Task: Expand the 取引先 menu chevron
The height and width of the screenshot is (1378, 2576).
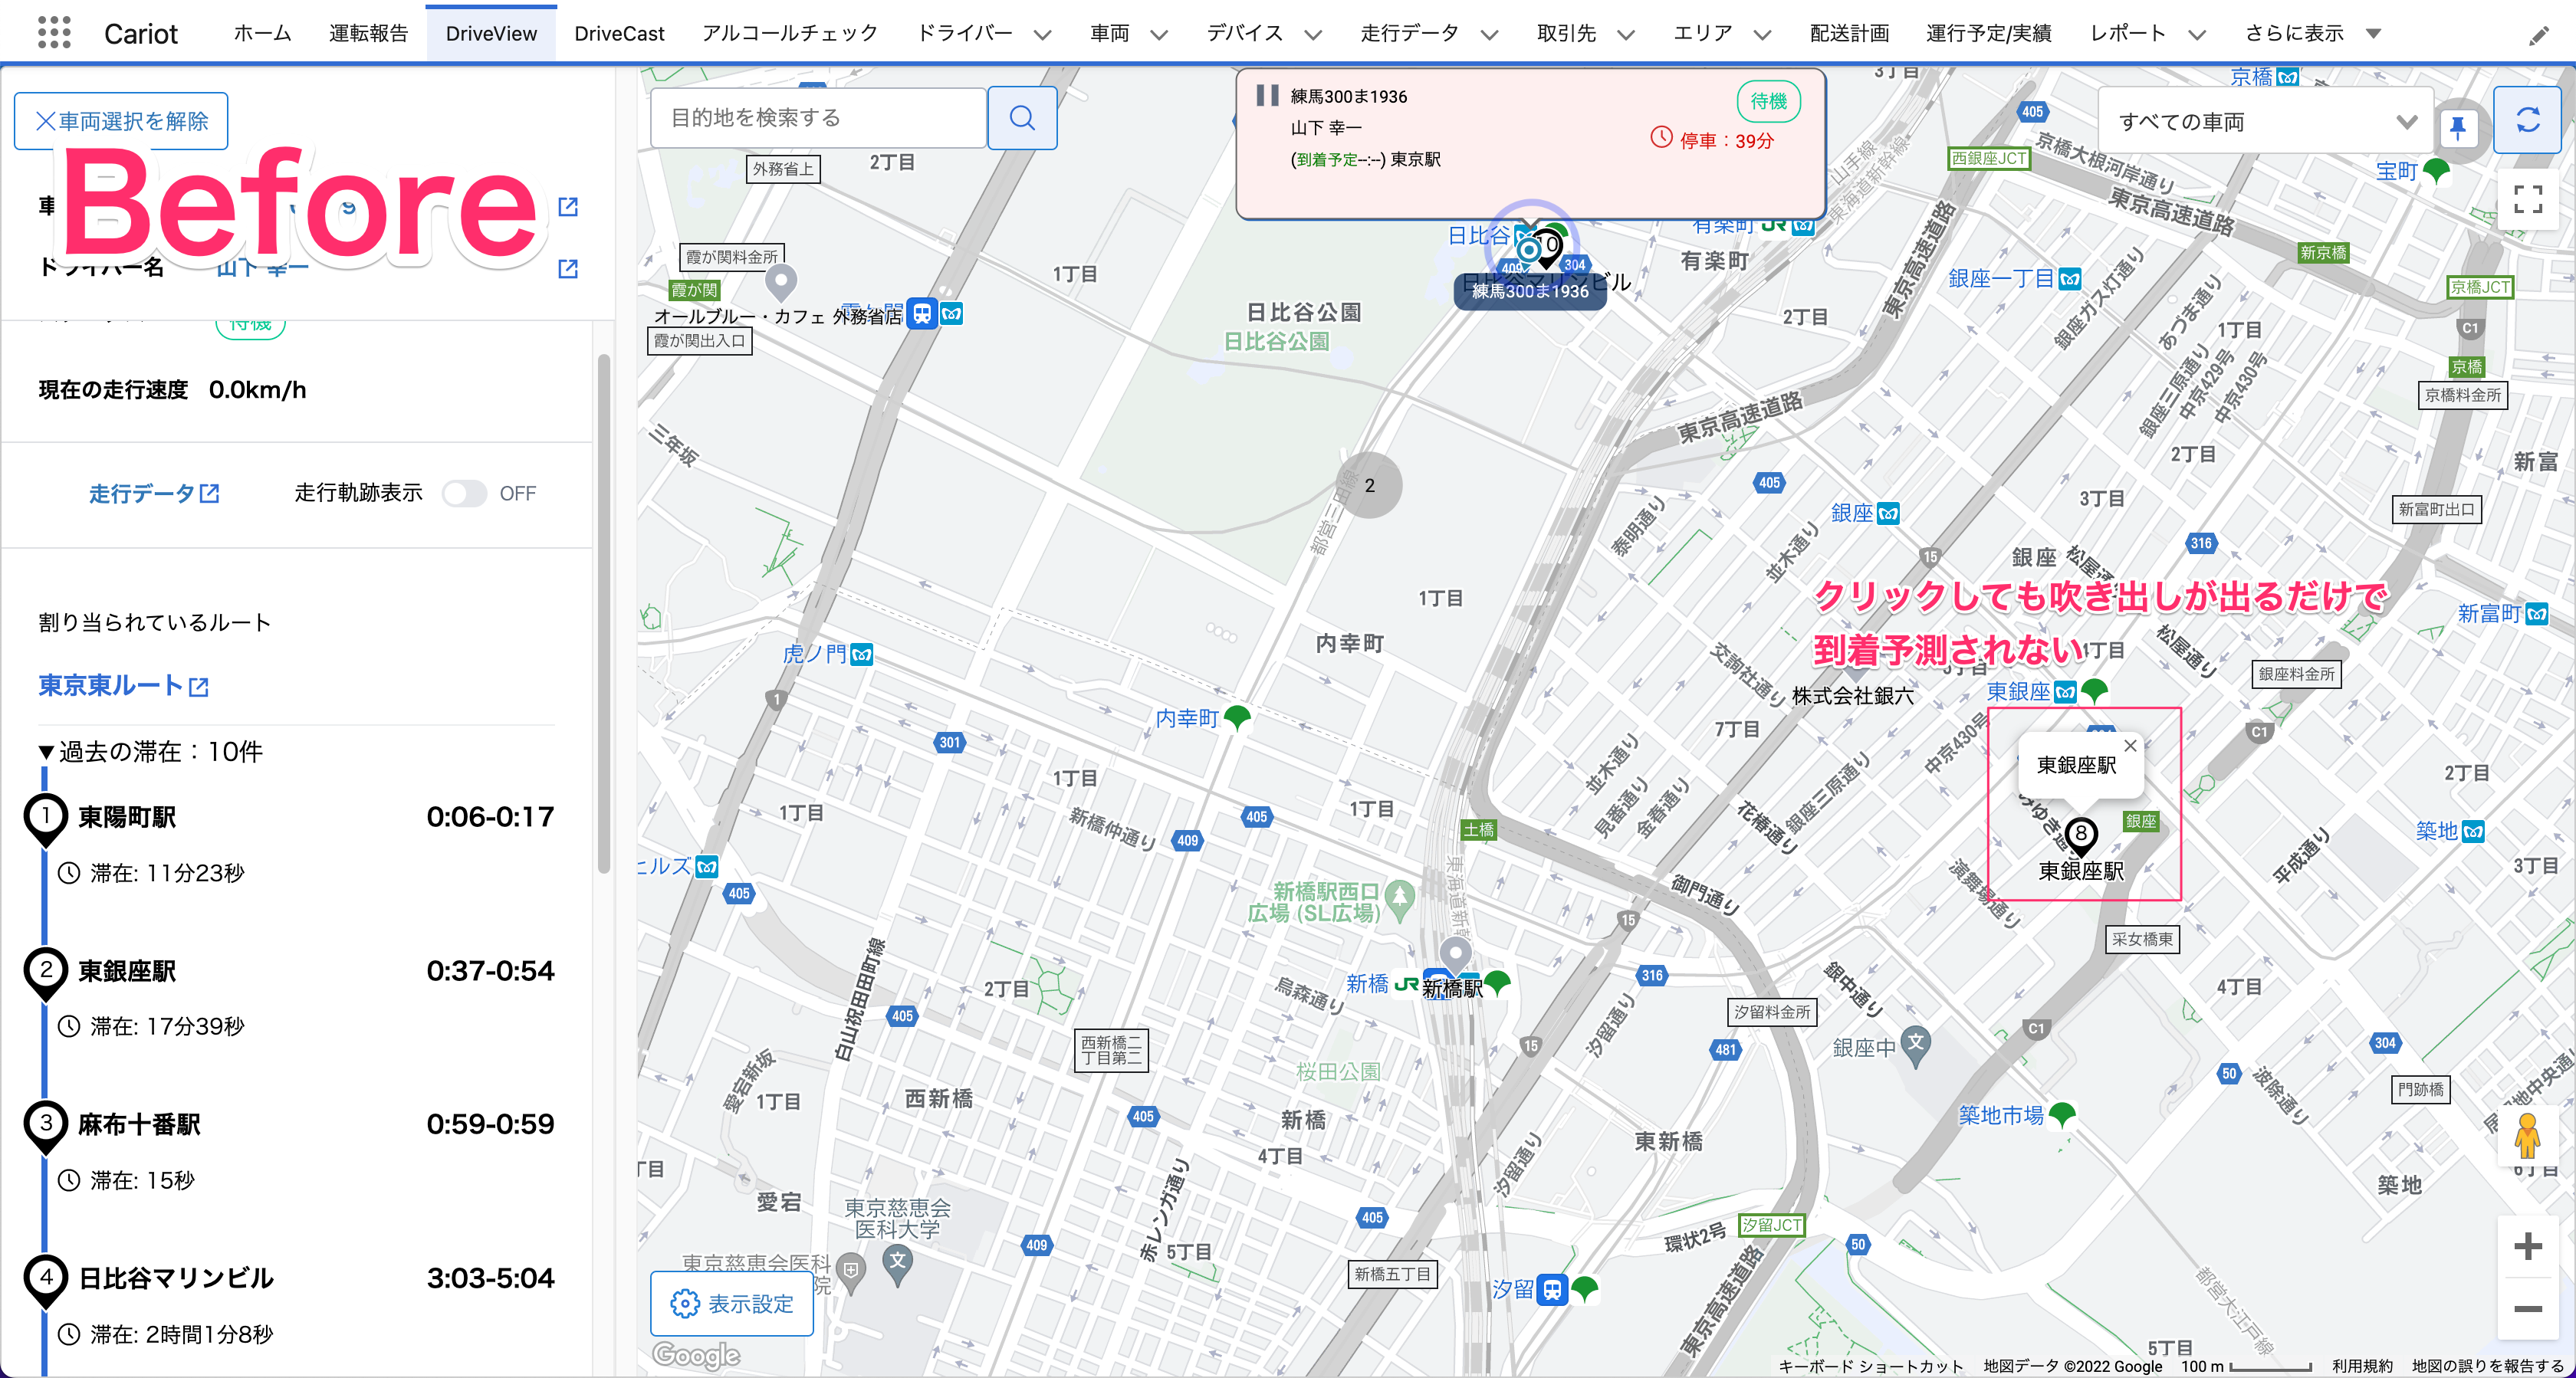Action: point(1626,35)
